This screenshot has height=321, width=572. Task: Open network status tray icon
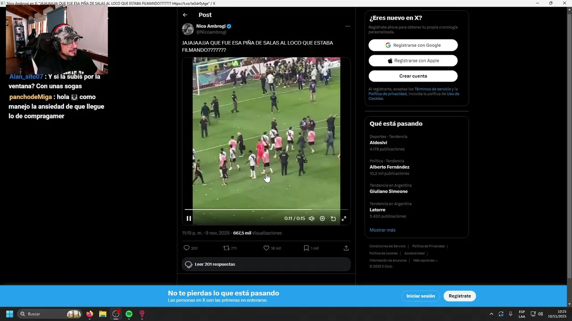(x=533, y=314)
